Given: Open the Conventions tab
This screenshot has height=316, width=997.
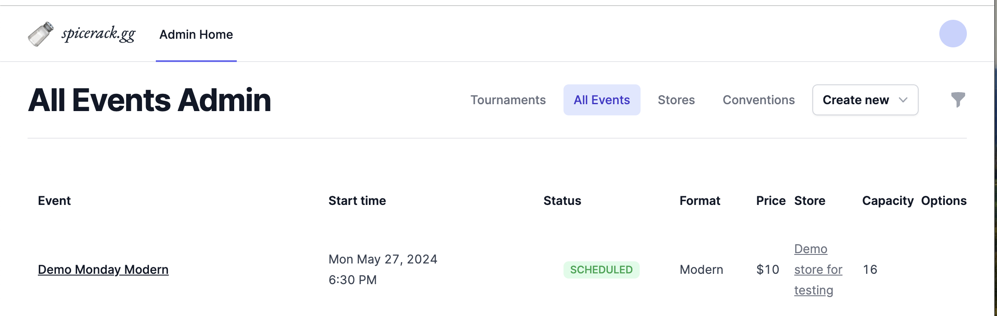Looking at the screenshot, I should point(759,100).
